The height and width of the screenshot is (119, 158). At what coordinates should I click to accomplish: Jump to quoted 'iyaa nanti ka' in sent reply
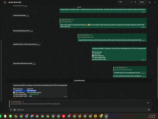point(130,69)
